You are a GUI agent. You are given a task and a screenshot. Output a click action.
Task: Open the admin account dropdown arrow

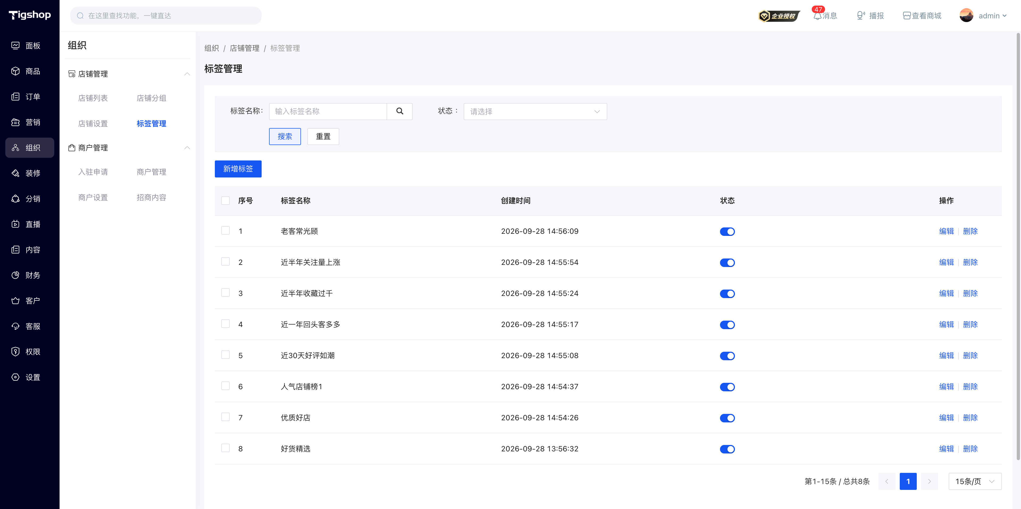point(1004,16)
